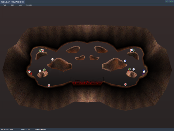Select medkit marker on bottom-right cave floor
174x131 pixels.
click(x=125, y=84)
